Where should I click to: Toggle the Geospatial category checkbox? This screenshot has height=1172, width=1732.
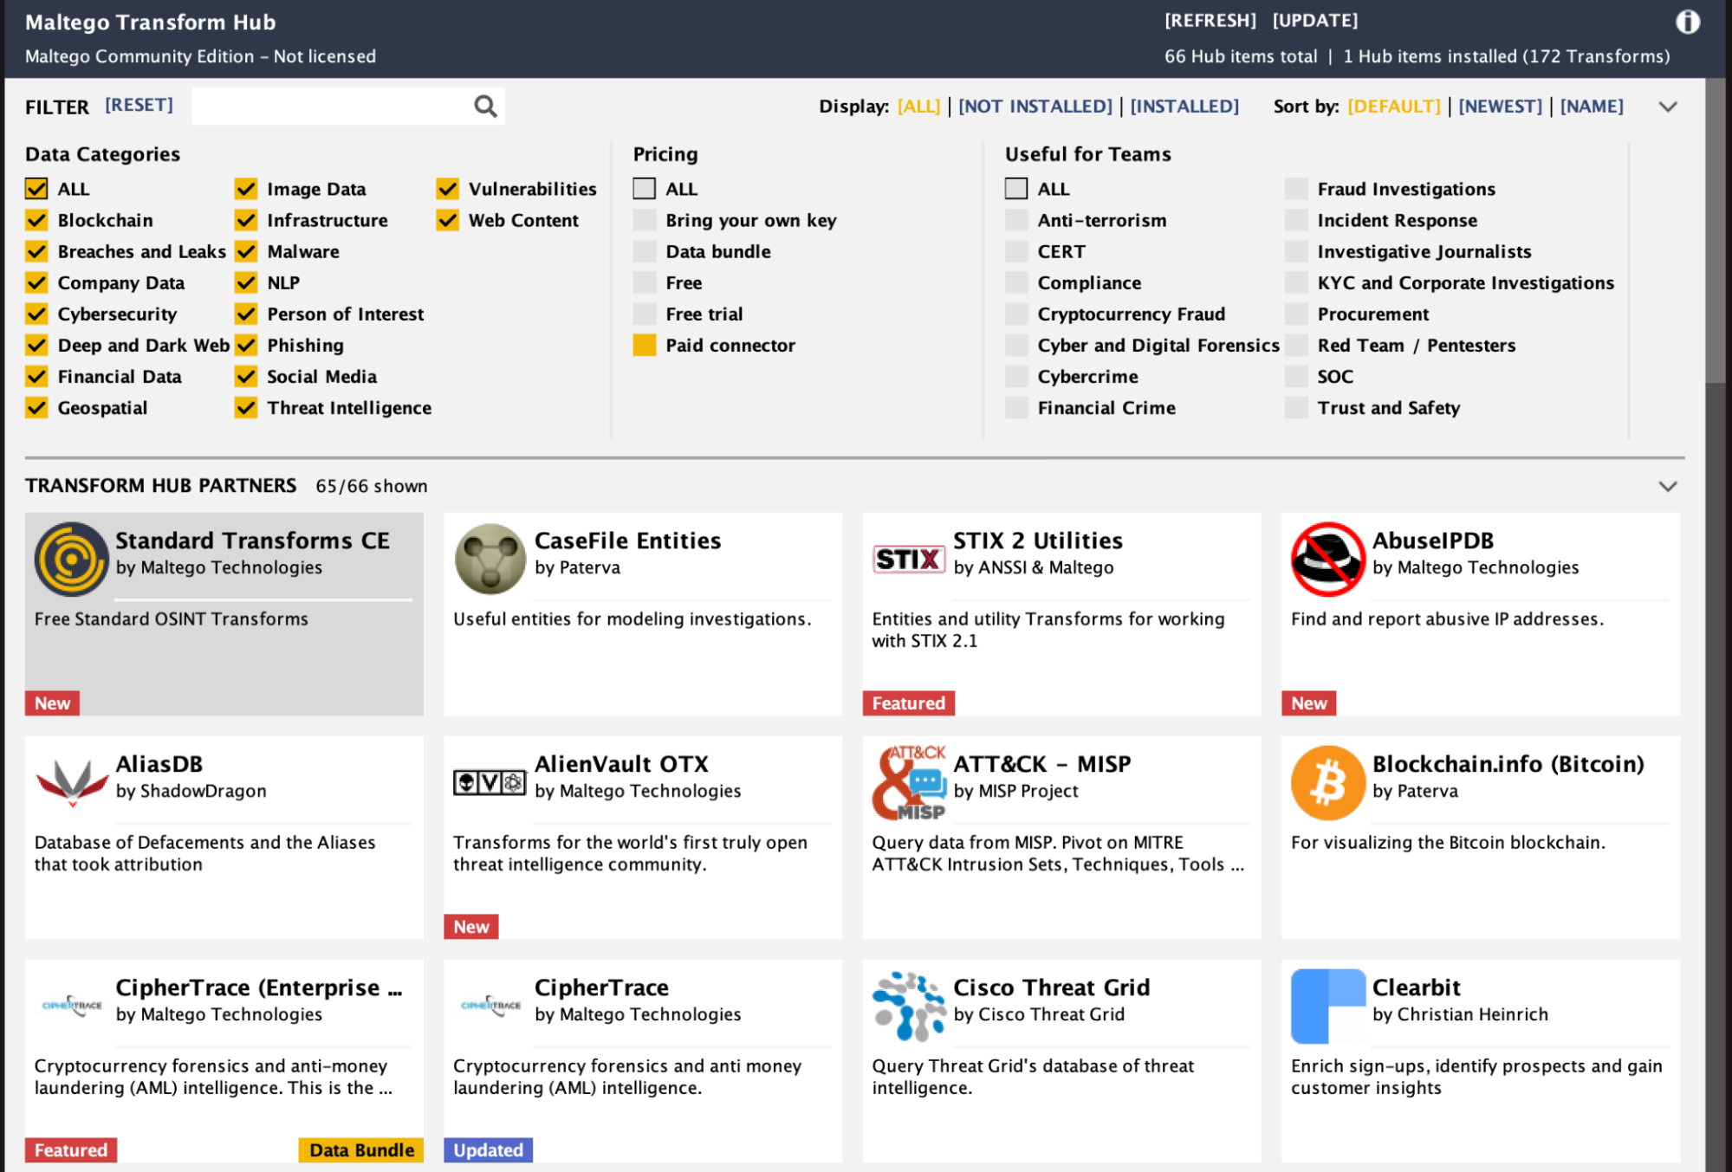tap(36, 407)
